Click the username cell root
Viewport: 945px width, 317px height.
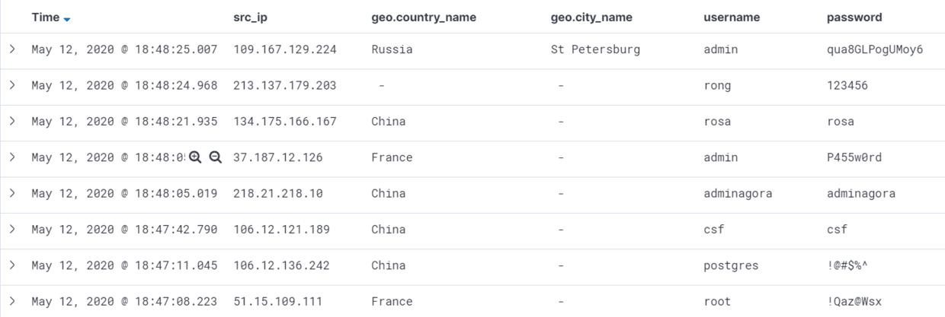coord(717,302)
